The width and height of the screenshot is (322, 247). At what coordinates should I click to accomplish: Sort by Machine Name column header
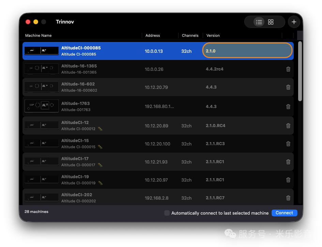39,35
